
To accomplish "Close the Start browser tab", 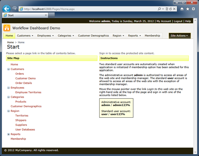I will pos(46,15).
